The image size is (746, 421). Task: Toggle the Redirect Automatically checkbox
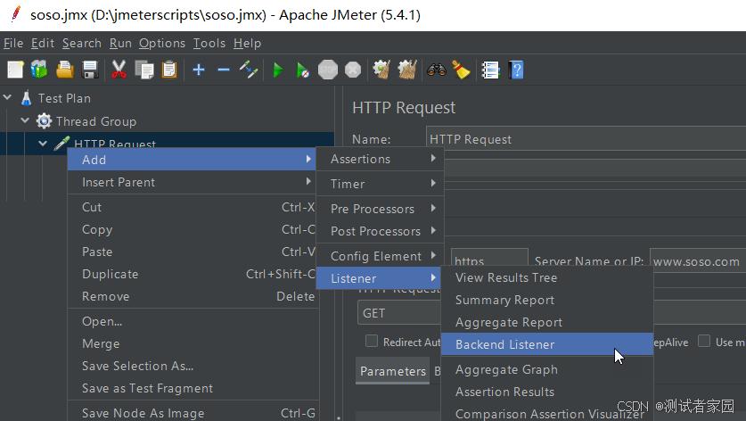(372, 341)
